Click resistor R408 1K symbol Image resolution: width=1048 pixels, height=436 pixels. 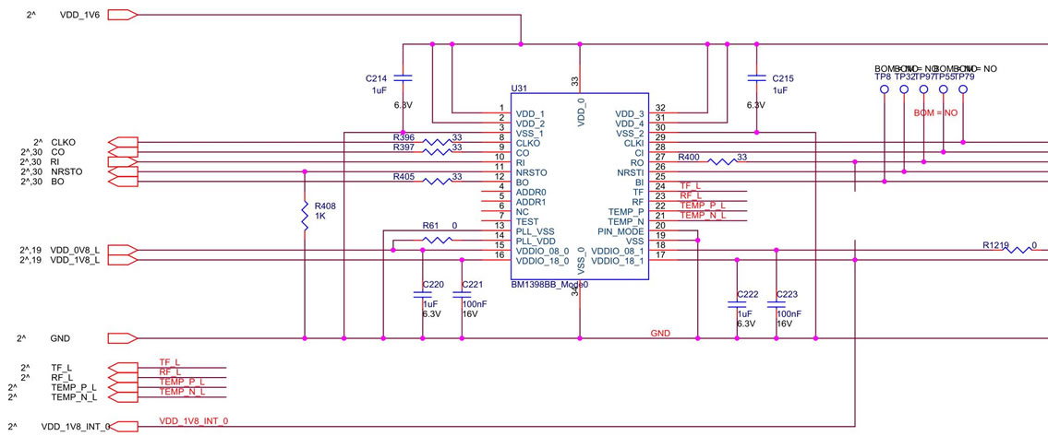pyautogui.click(x=305, y=216)
